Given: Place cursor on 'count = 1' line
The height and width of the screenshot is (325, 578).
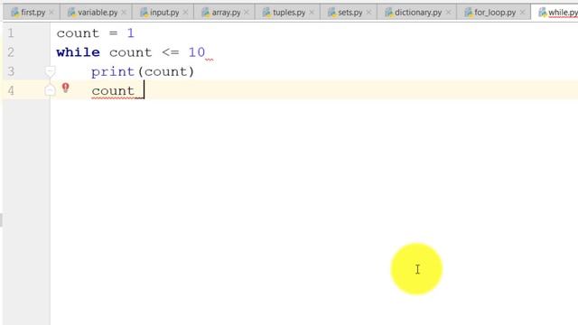Looking at the screenshot, I should pos(96,33).
